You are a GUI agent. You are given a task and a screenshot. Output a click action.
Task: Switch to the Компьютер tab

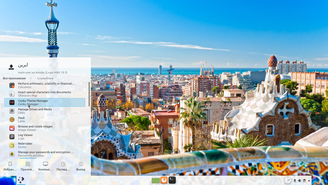(x=45, y=166)
